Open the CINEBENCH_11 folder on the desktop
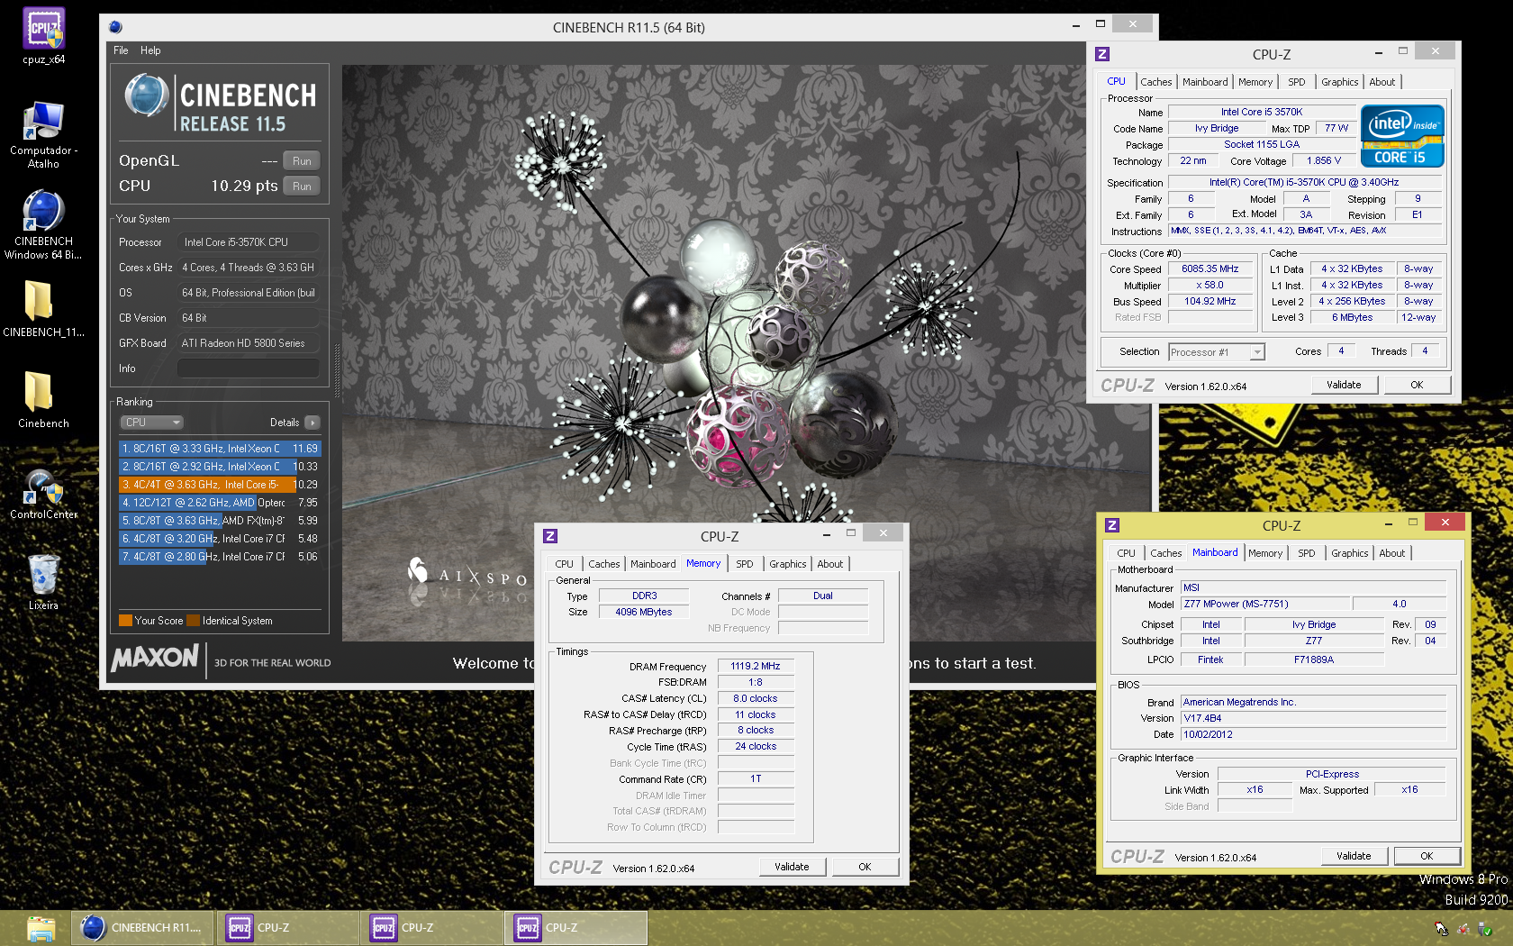This screenshot has width=1513, height=946. coord(43,309)
